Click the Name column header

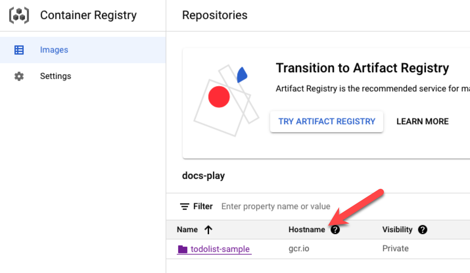[187, 230]
